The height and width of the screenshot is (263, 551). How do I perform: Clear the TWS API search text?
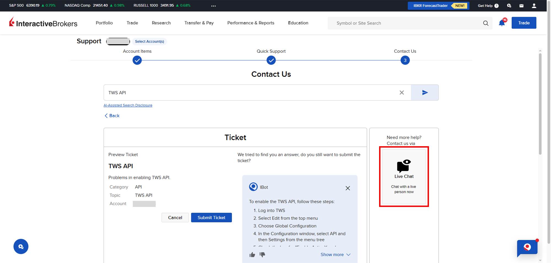tap(402, 93)
